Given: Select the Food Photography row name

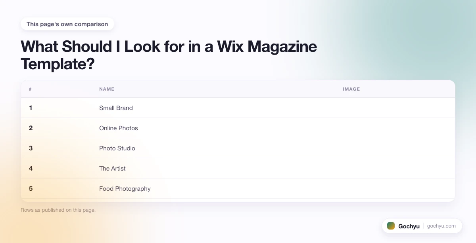Looking at the screenshot, I should [x=125, y=188].
